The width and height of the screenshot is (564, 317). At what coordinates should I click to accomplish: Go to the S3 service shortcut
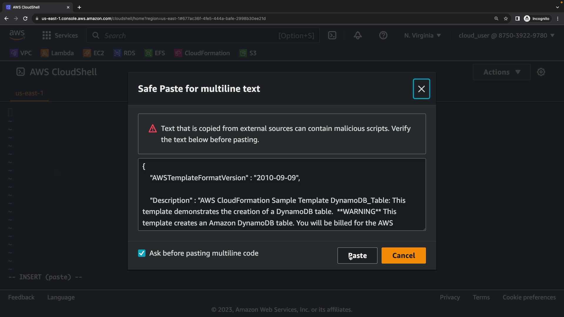click(248, 53)
